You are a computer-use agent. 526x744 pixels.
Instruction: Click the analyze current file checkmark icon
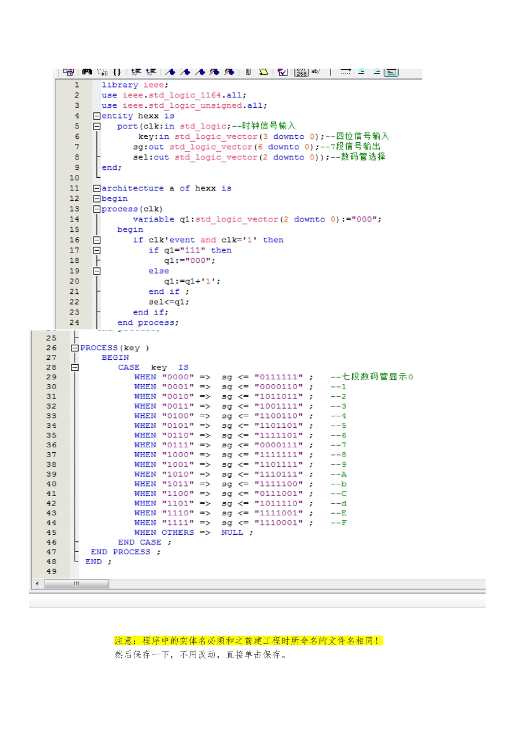(x=283, y=72)
